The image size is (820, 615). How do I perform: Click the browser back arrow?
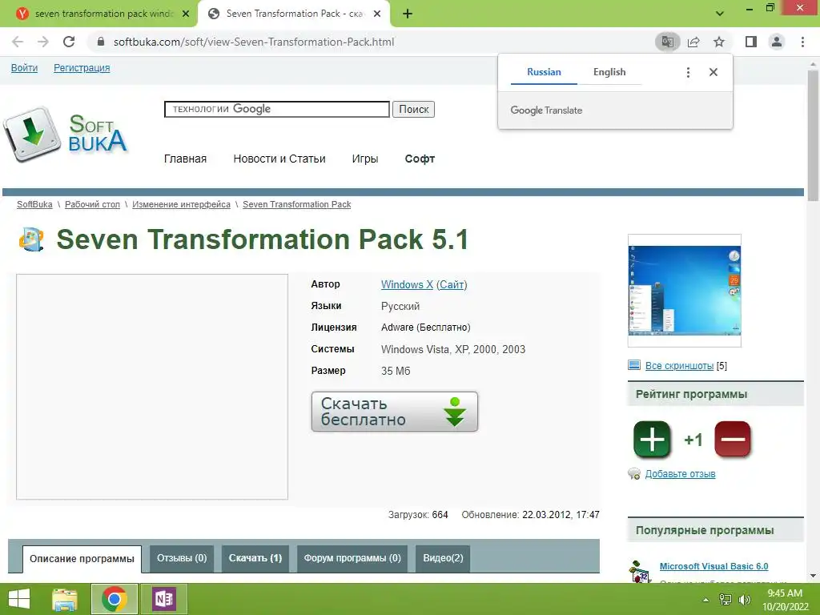tap(18, 42)
